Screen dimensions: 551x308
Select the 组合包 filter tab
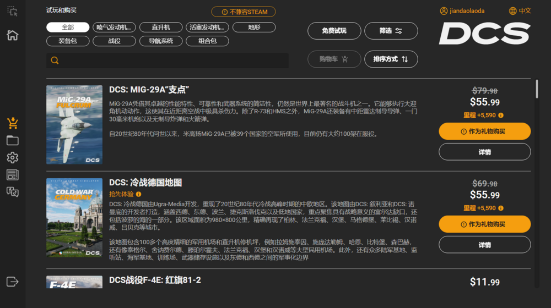[x=207, y=41]
